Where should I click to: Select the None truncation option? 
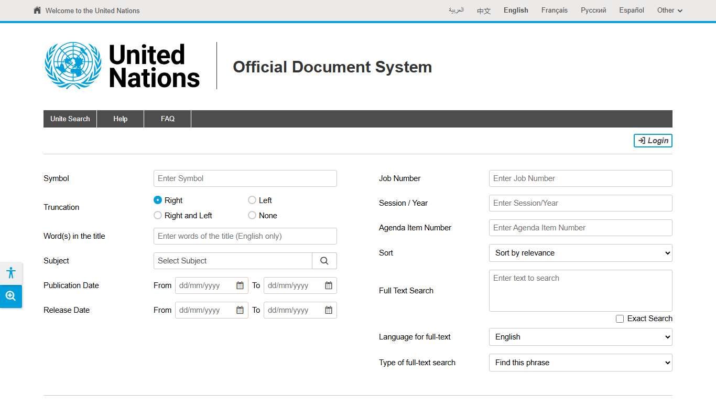tap(252, 215)
